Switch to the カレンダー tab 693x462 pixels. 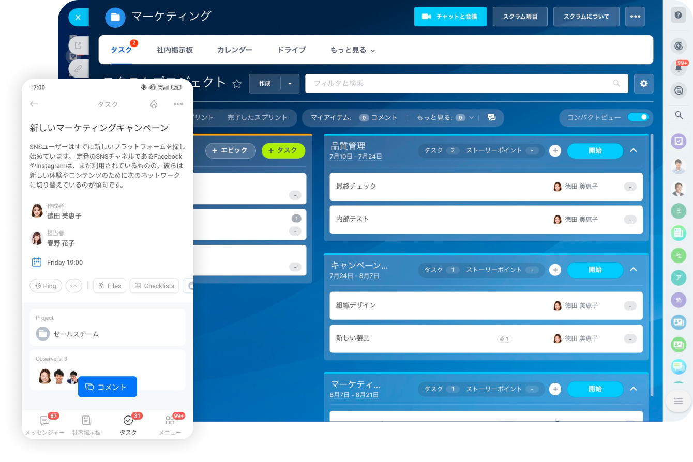235,50
